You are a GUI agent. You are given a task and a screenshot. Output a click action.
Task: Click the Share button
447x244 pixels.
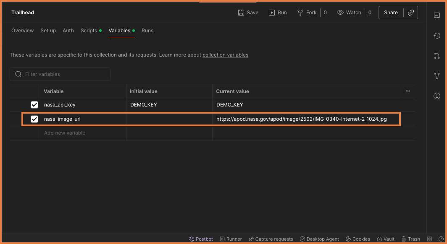391,13
